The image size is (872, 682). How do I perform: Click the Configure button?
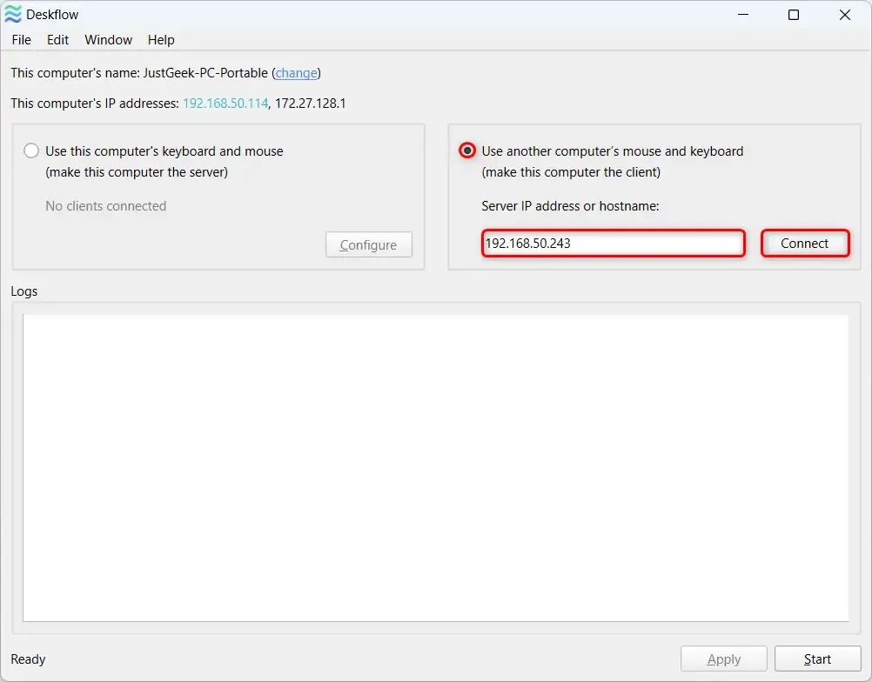point(369,244)
